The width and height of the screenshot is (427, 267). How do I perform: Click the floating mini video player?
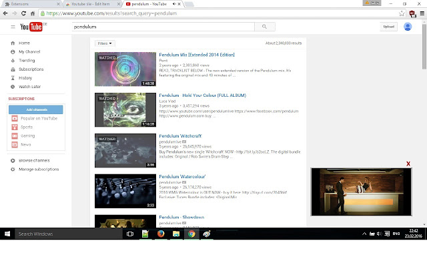pyautogui.click(x=361, y=192)
